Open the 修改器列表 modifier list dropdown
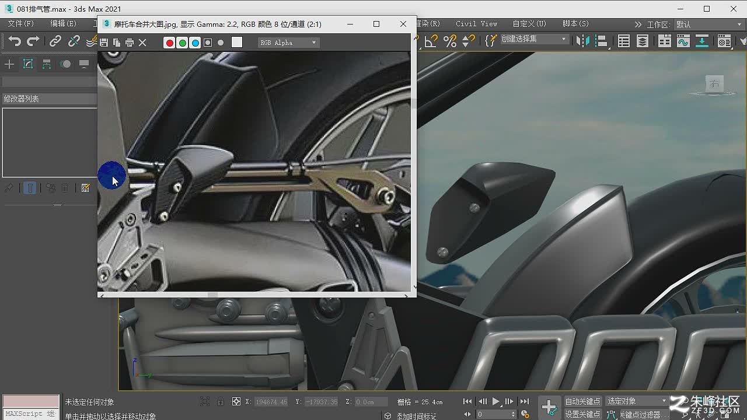The image size is (747, 420). click(50, 99)
